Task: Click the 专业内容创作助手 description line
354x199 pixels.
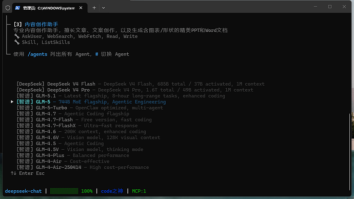Action: tap(121, 30)
